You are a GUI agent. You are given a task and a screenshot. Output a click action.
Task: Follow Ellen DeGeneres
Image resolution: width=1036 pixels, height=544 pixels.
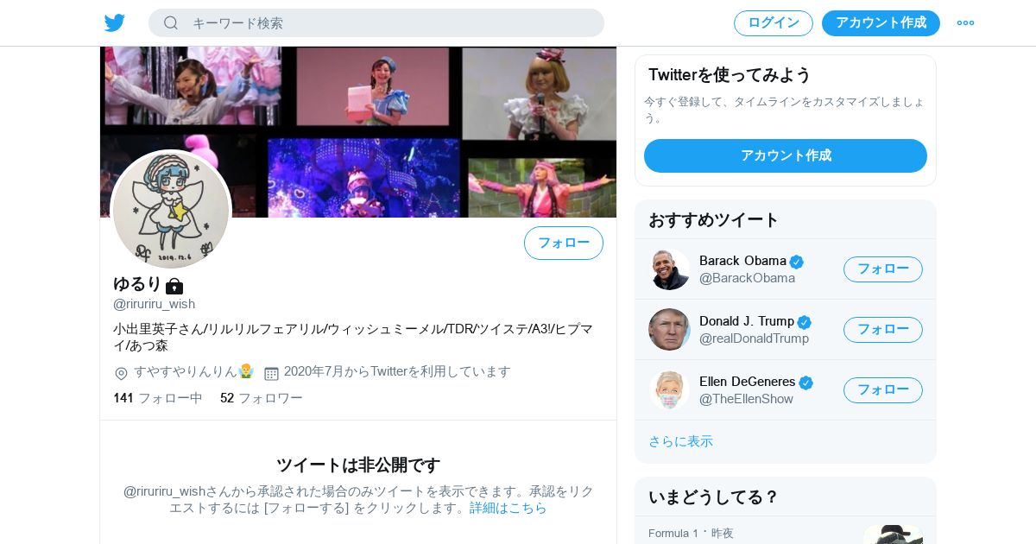(883, 390)
